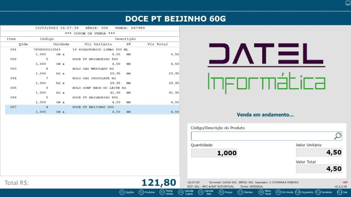Viewport: 351px width, 197px height.
Task: Click the magnifier search icon in product field
Action: [338, 136]
